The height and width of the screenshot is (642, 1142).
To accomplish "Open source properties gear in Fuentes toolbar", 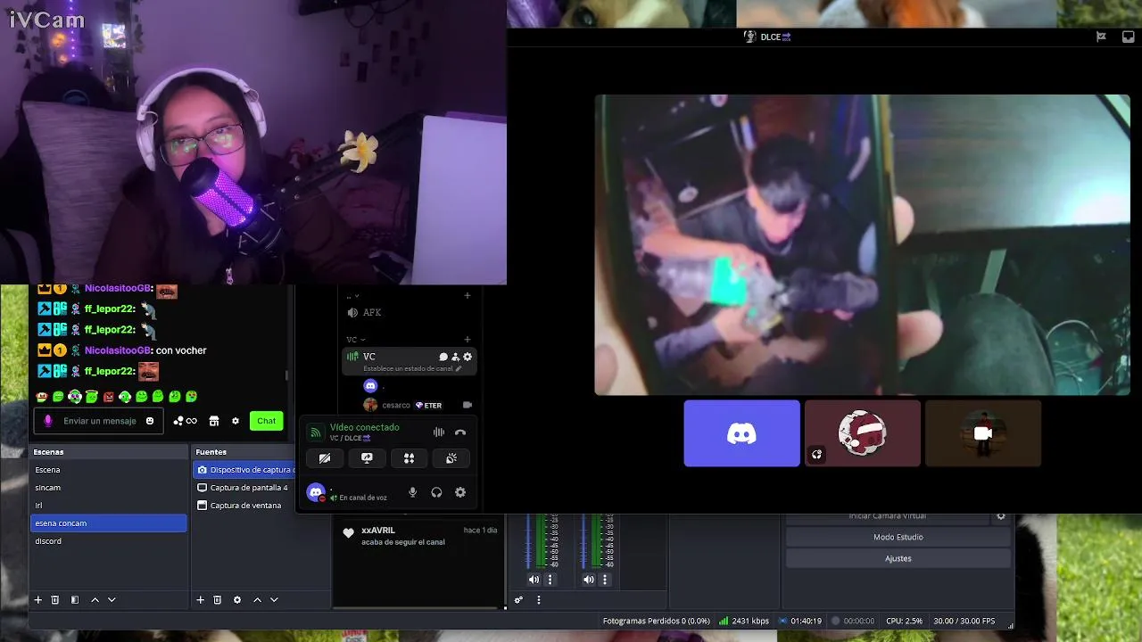I will 237,600.
